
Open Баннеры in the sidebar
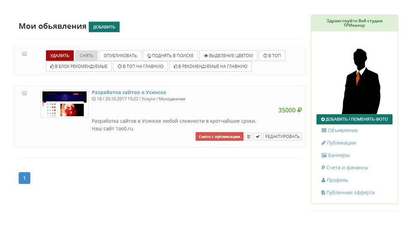click(336, 155)
